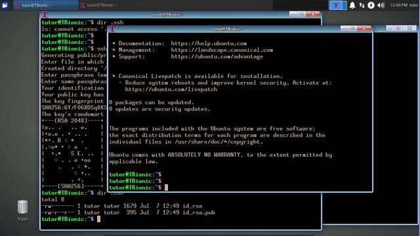Close the front terminal window
This screenshot has width=420, height=236.
(364, 28)
